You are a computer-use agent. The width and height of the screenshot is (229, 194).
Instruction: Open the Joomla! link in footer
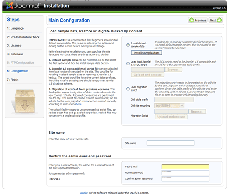click(x=84, y=193)
